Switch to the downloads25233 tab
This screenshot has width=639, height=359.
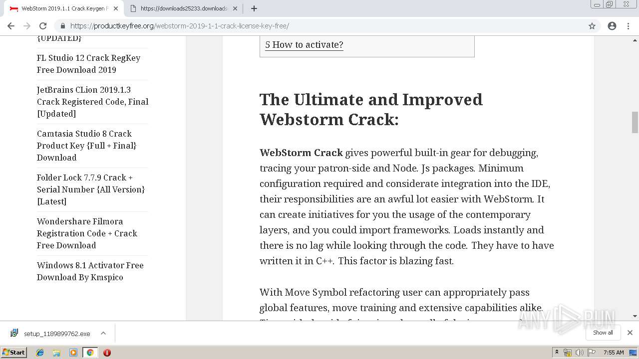click(183, 8)
